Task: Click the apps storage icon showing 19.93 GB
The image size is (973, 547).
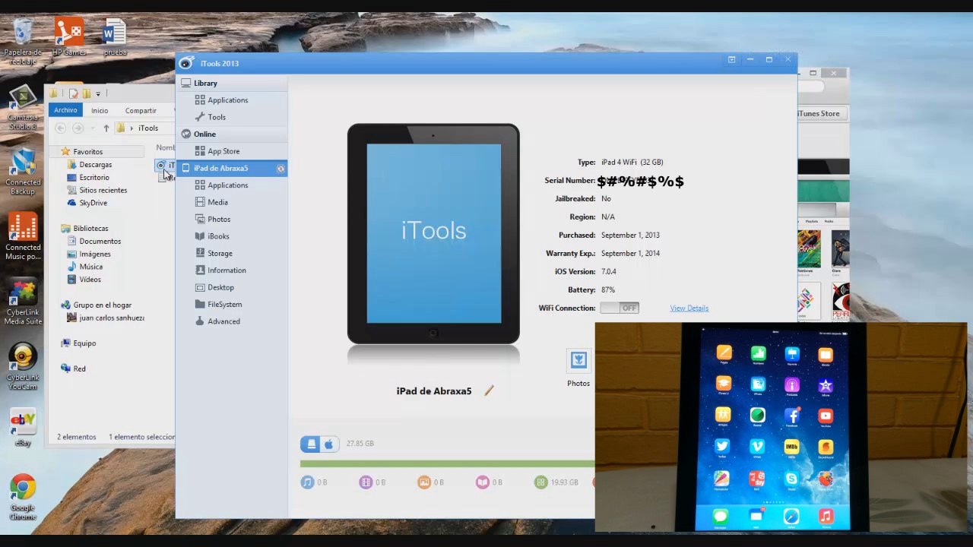Action: (540, 482)
